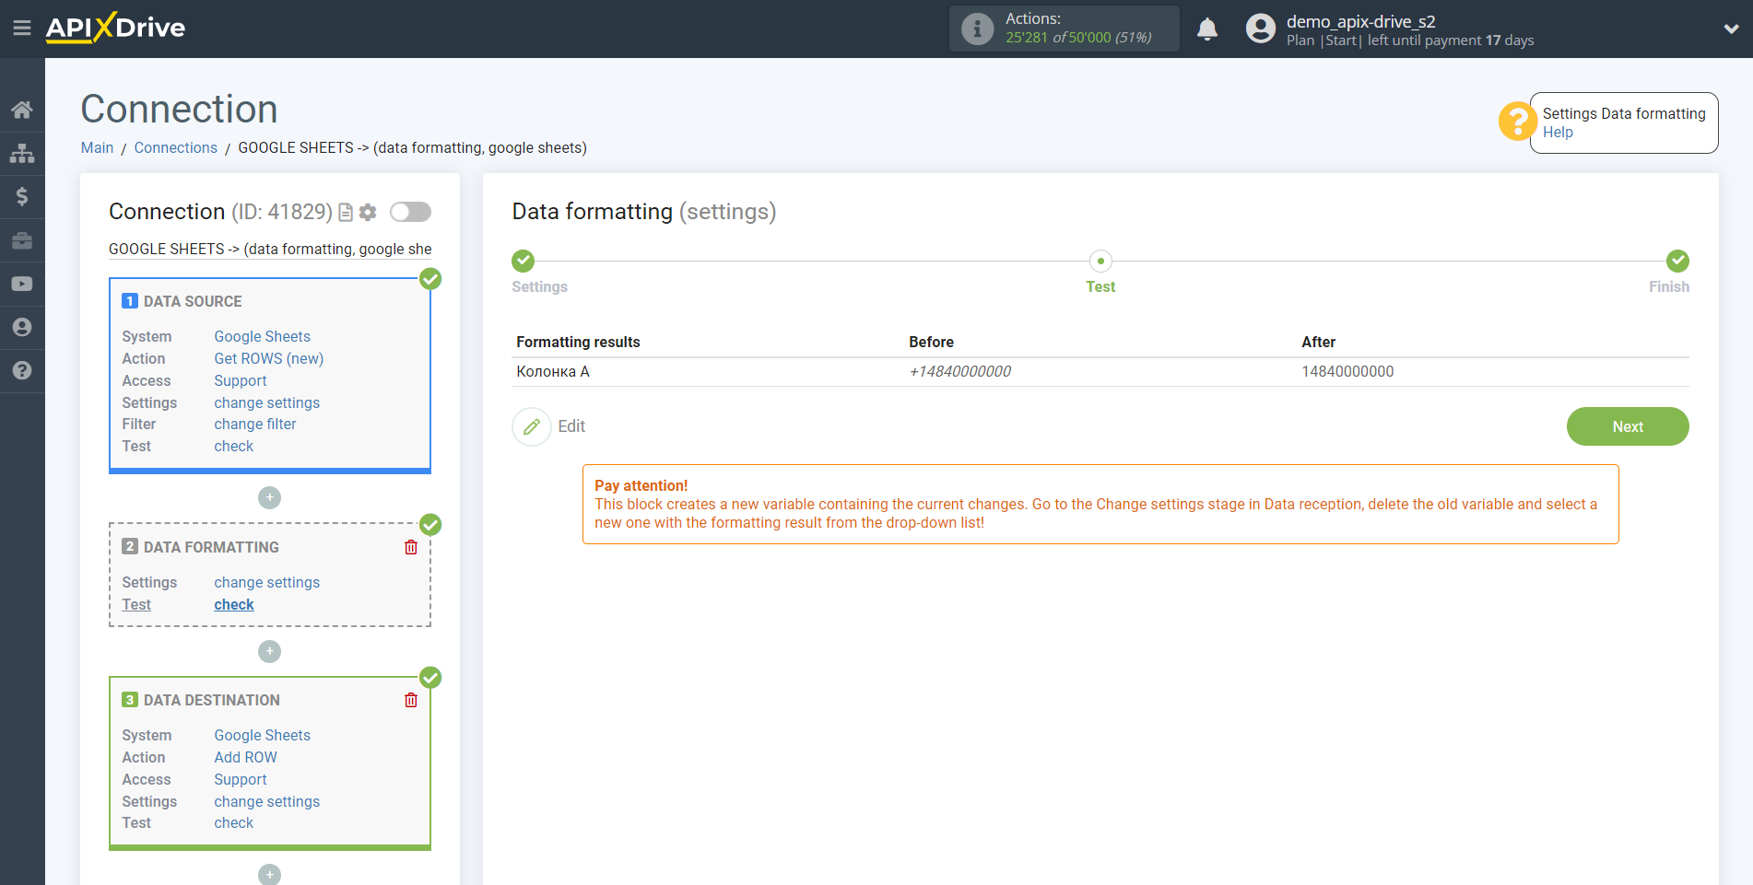Click the Next button

coord(1628,426)
